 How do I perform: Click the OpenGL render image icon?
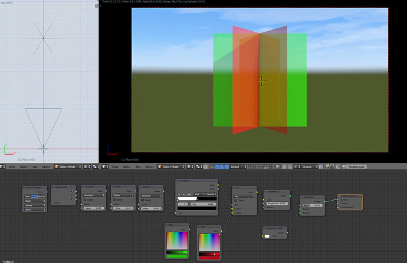327,167
